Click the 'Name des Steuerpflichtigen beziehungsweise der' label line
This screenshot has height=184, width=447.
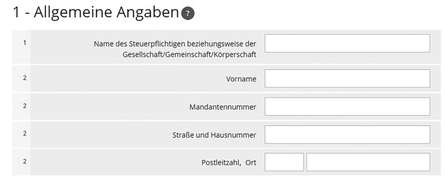(x=175, y=44)
